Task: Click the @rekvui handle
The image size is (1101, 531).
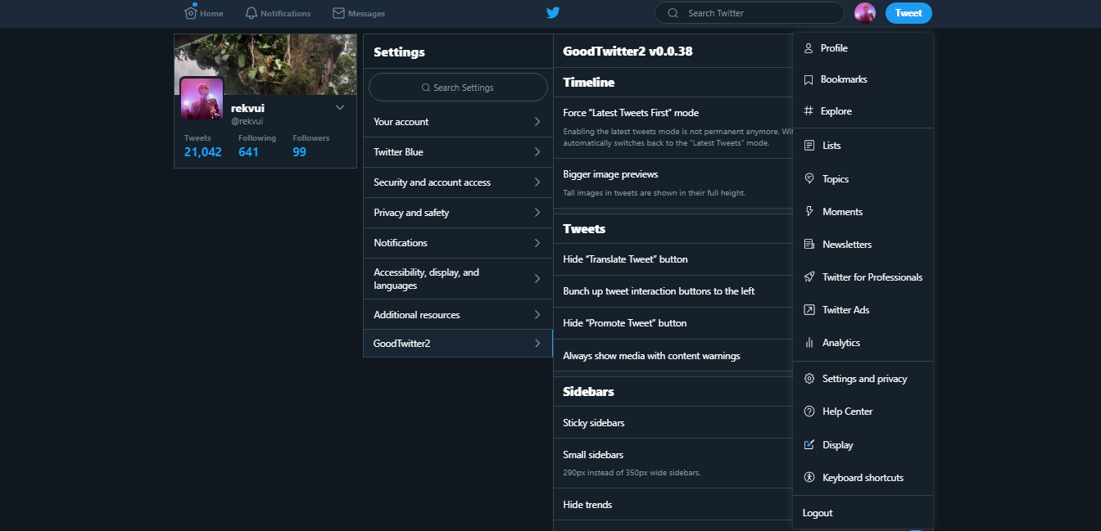Action: click(x=247, y=121)
